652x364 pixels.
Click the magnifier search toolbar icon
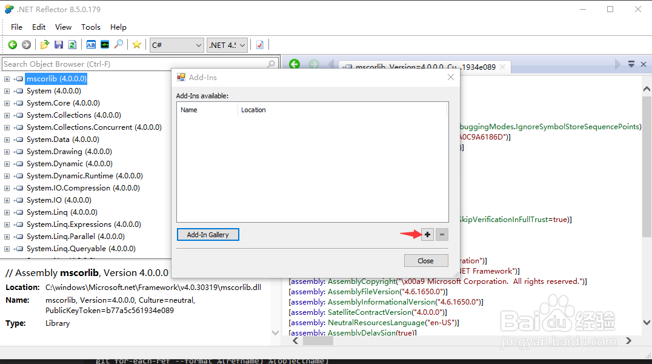pos(119,44)
